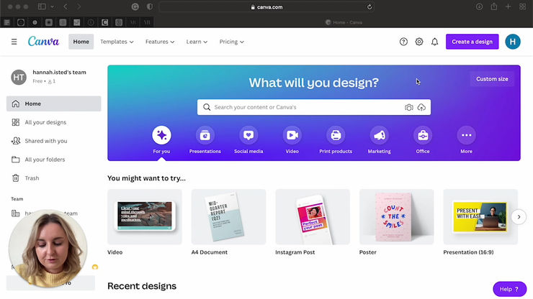Open the settings gear icon
The width and height of the screenshot is (533, 299).
pos(419,42)
